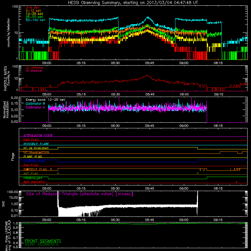Viewport: 251px width, 251px height.
Task: Click the BAD_PACKETS red spike marker
Action: 237,182
